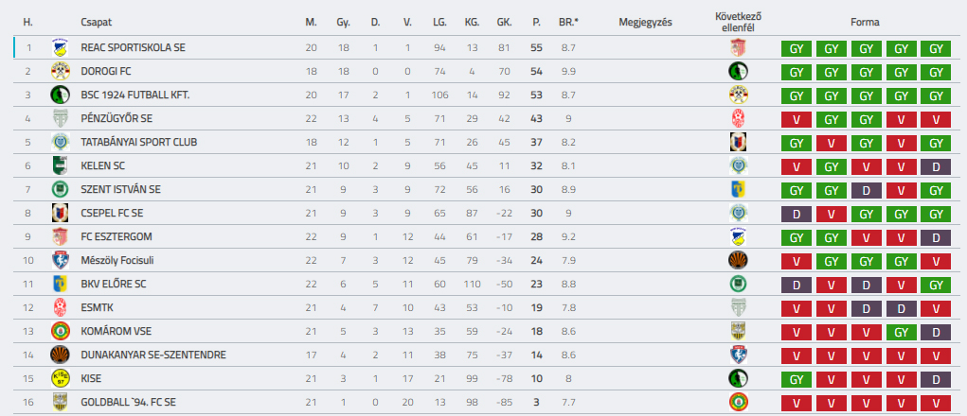Screen dimensions: 967x416
Task: Click the Forma column header
Action: point(865,22)
